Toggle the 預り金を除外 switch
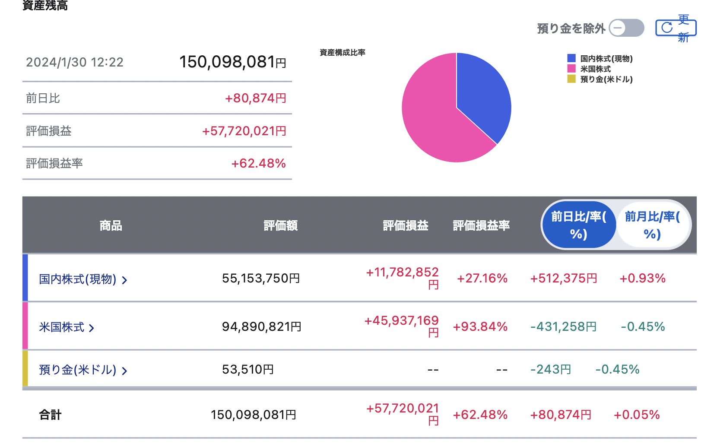 pyautogui.click(x=626, y=28)
